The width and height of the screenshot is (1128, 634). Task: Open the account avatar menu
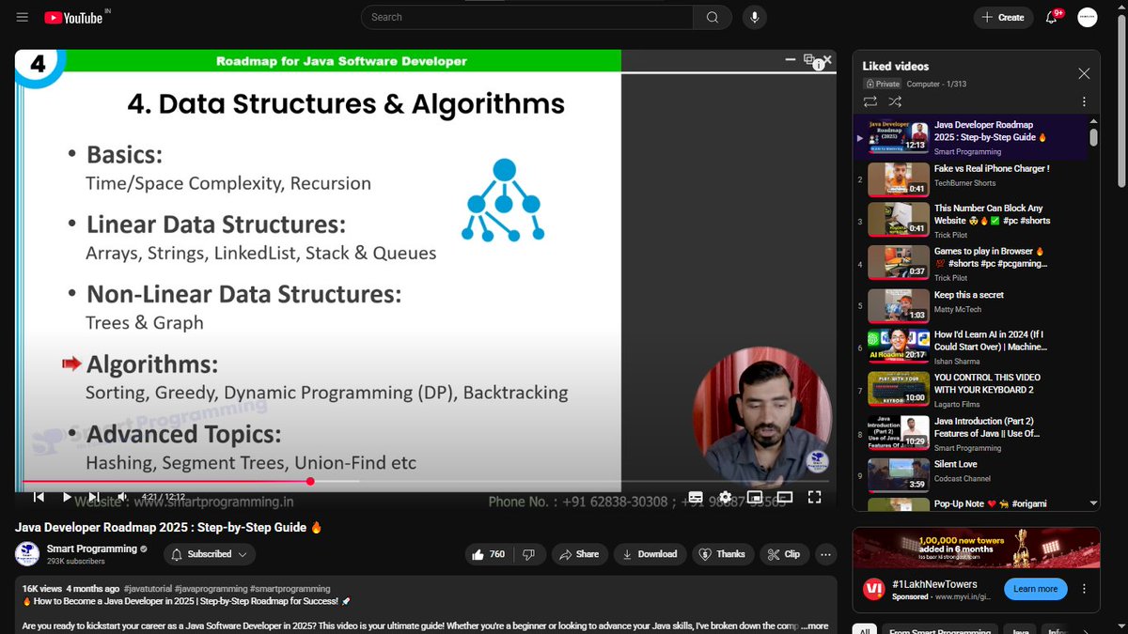coord(1088,17)
